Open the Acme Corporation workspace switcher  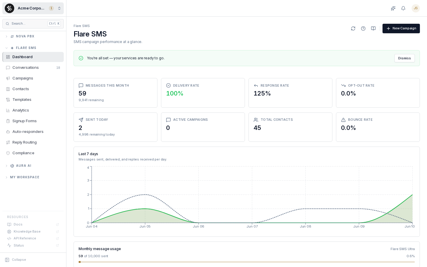(33, 8)
